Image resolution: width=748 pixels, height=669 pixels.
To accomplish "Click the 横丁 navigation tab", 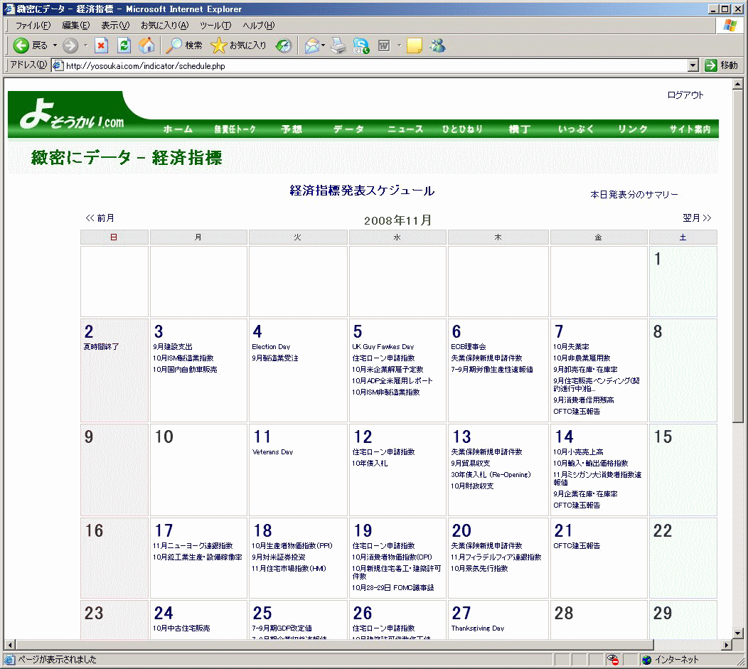I will click(x=519, y=129).
